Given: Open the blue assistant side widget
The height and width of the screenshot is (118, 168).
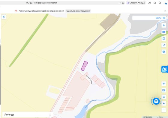Looking at the screenshot, I should click(164, 69).
